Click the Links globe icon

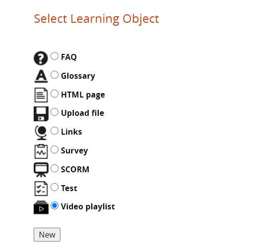(x=41, y=133)
